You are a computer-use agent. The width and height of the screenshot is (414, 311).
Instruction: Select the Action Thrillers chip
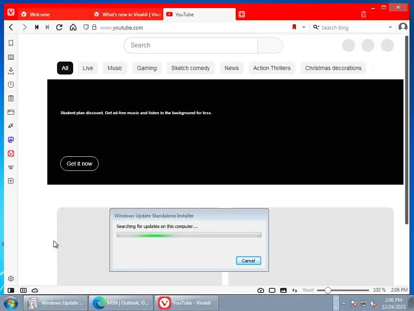pyautogui.click(x=272, y=68)
